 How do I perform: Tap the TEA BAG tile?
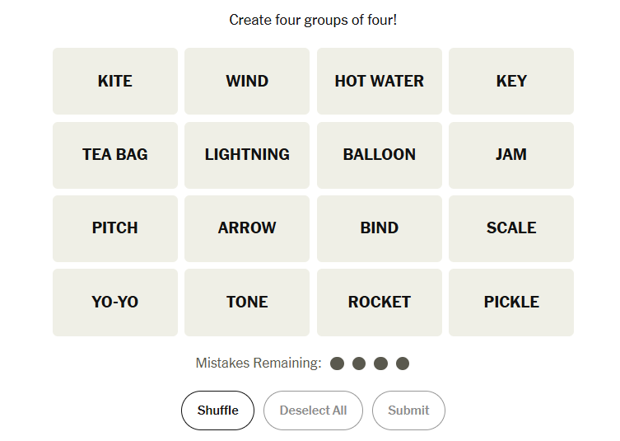[x=115, y=154]
